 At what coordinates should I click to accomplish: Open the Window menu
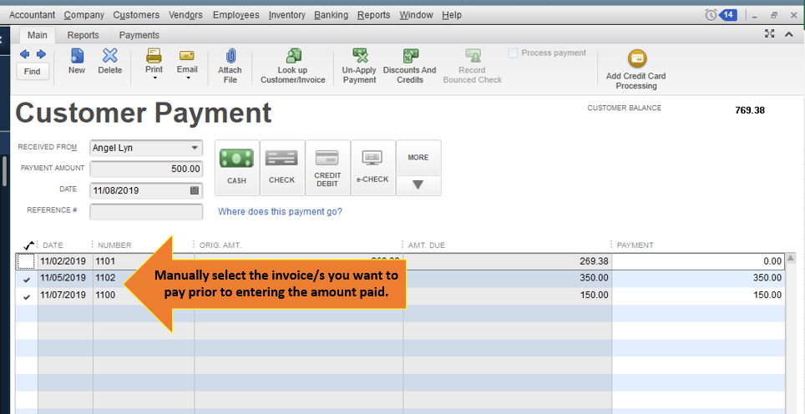click(x=417, y=15)
